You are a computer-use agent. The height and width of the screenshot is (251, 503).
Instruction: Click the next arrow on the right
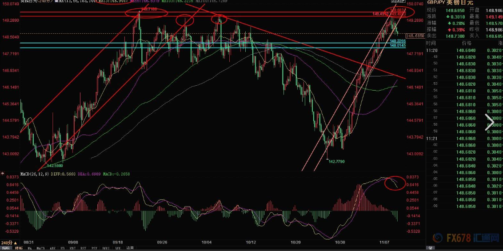click(490, 123)
